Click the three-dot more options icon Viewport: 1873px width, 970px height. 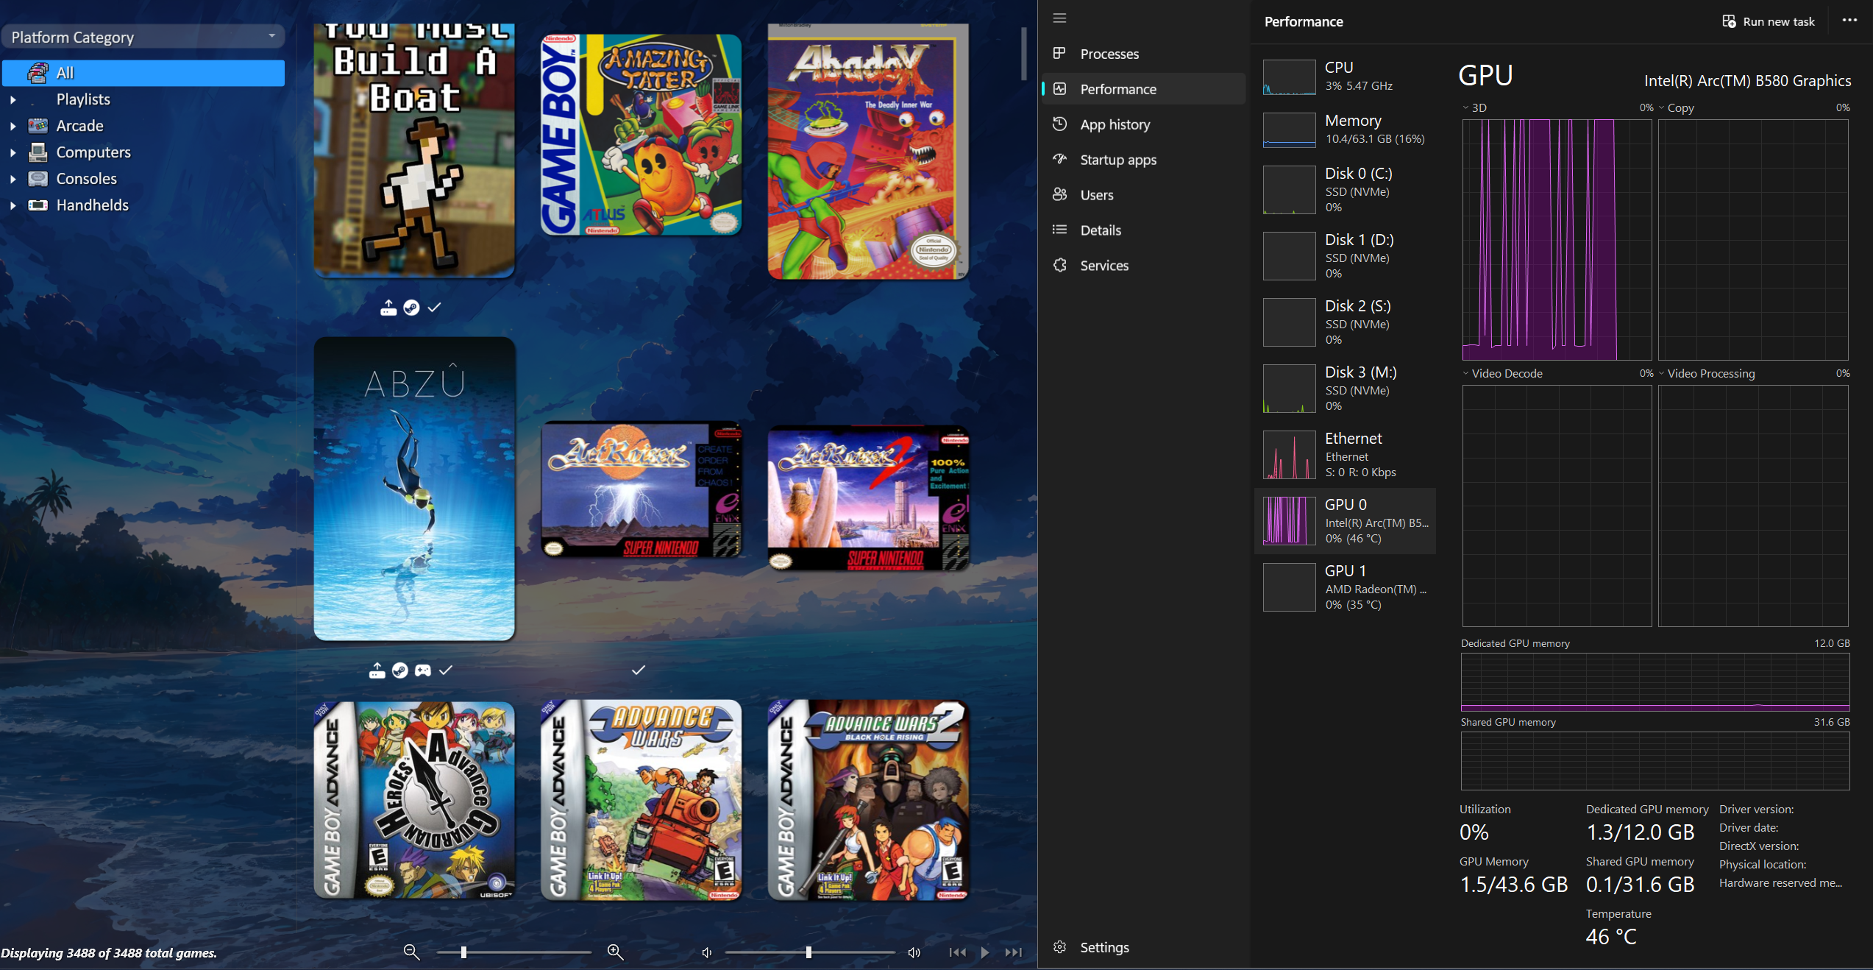tap(1849, 21)
